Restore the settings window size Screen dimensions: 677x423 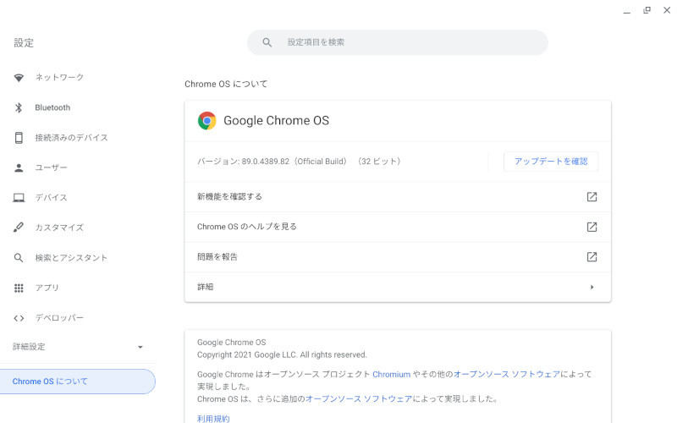[x=647, y=10]
